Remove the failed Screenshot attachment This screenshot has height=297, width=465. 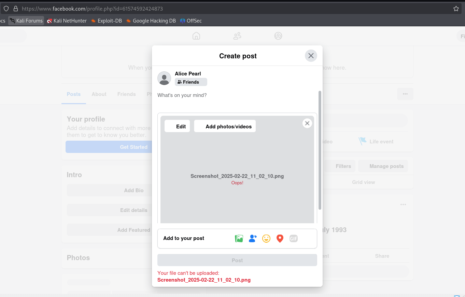click(x=307, y=123)
